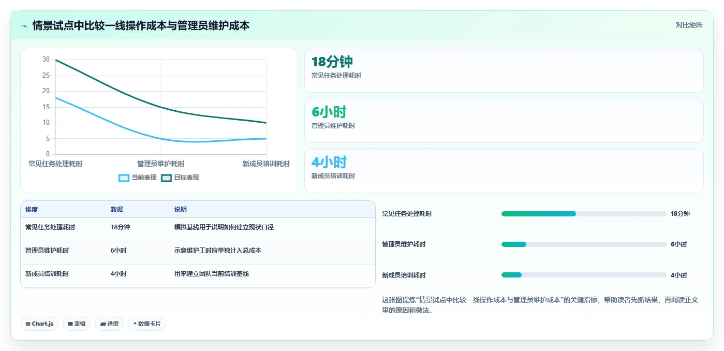Click table cell 常见任务处理耗时
The image size is (724, 351).
[x=50, y=227]
